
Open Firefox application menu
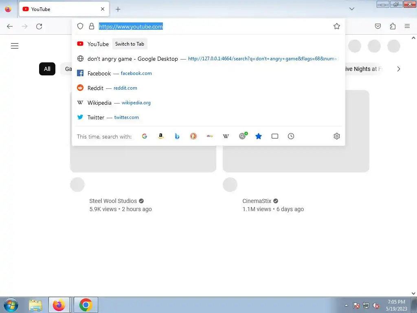tap(407, 26)
